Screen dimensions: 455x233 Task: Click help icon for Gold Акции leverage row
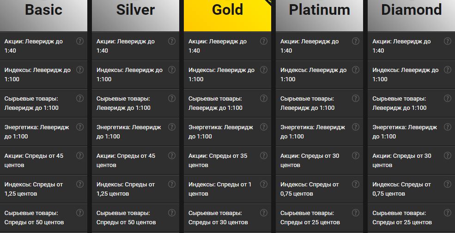pos(264,41)
